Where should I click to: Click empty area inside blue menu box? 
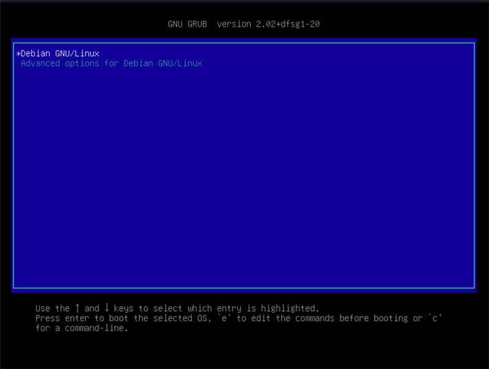244,175
